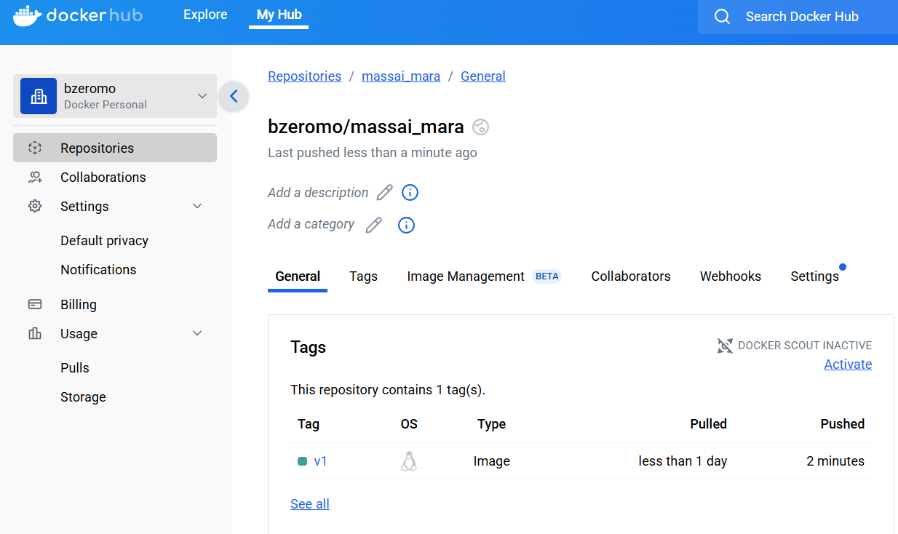Screen dimensions: 898x534
Task: Open the My Hub menu
Action: click(x=279, y=15)
